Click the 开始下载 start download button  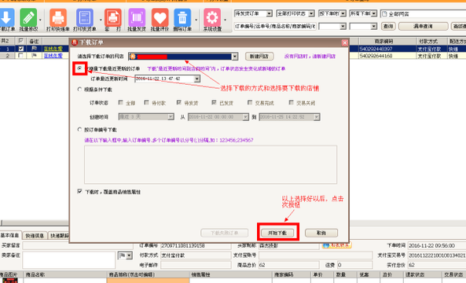(277, 233)
